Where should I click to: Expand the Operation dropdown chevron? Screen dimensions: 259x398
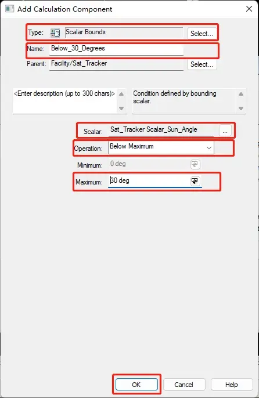click(209, 148)
